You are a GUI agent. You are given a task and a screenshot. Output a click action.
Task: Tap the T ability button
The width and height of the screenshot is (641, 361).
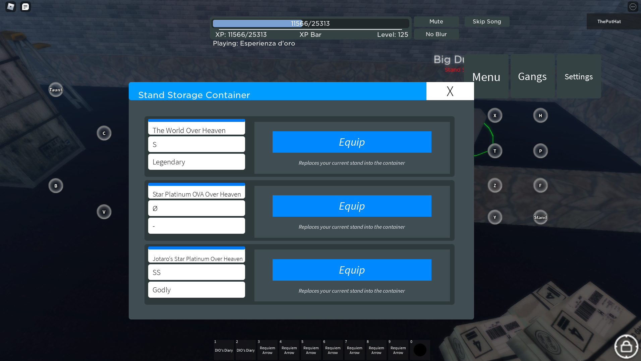point(495,151)
